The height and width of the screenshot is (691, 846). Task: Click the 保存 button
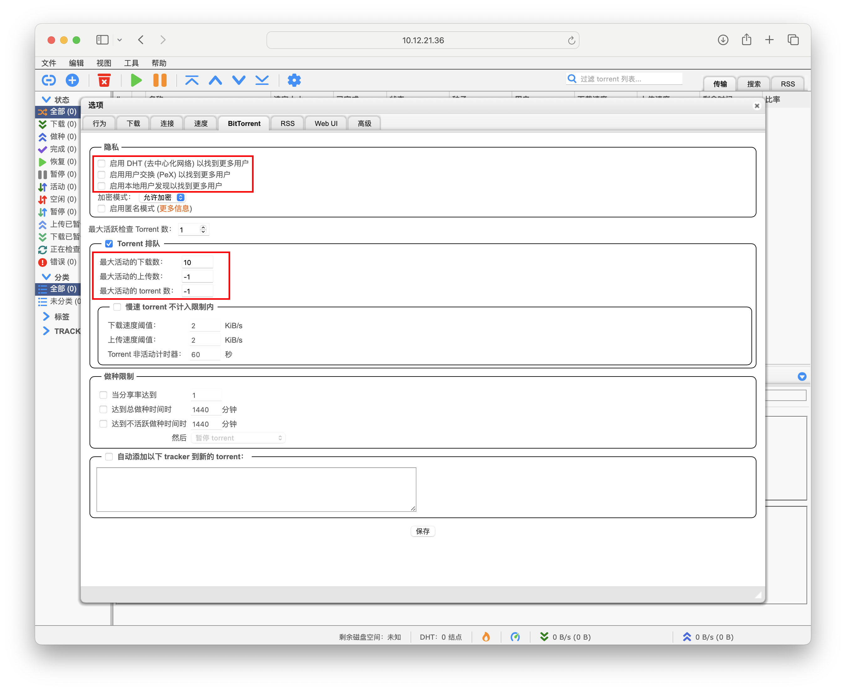423,531
